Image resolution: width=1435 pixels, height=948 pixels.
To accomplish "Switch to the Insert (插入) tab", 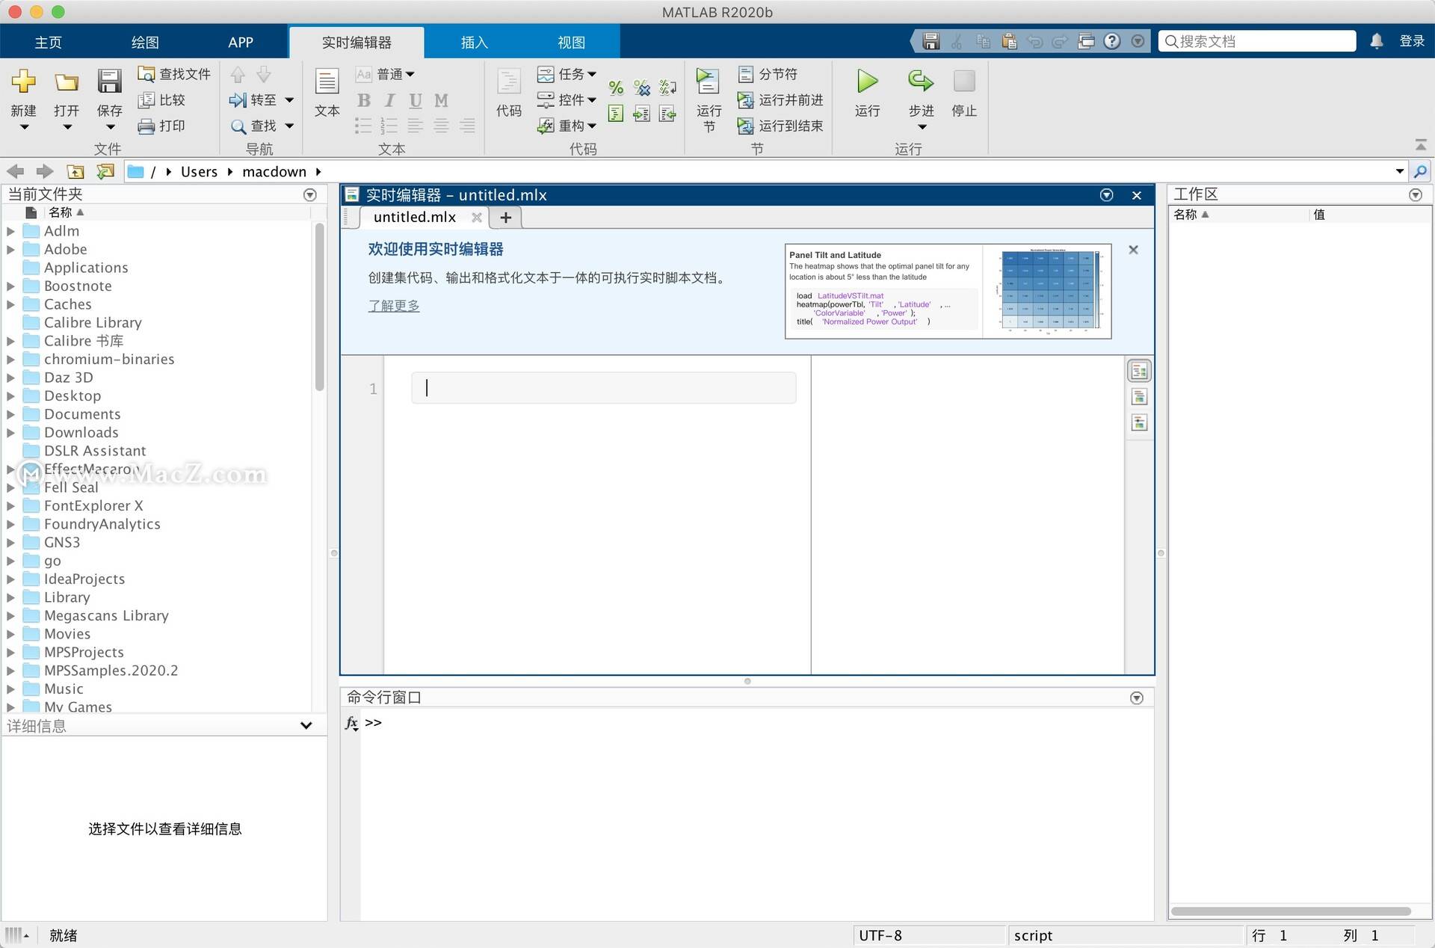I will pos(474,42).
